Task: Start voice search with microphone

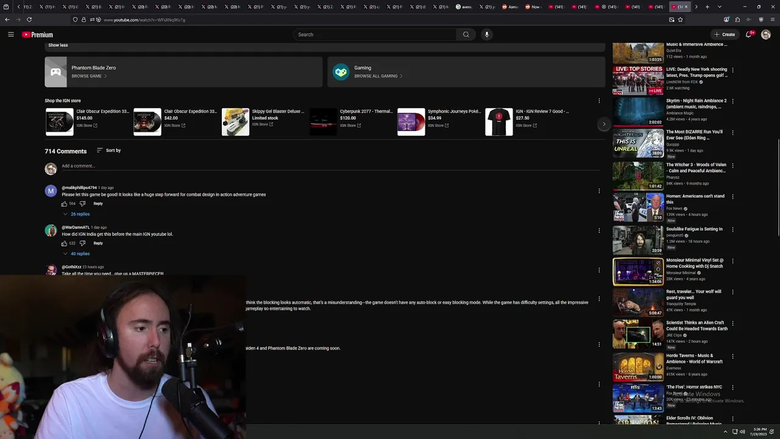Action: pyautogui.click(x=486, y=35)
